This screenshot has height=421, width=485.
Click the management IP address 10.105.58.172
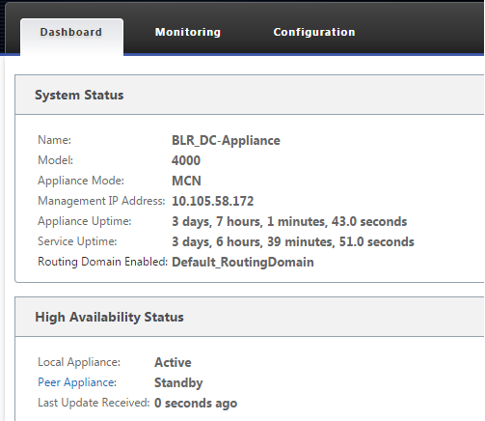[212, 201]
